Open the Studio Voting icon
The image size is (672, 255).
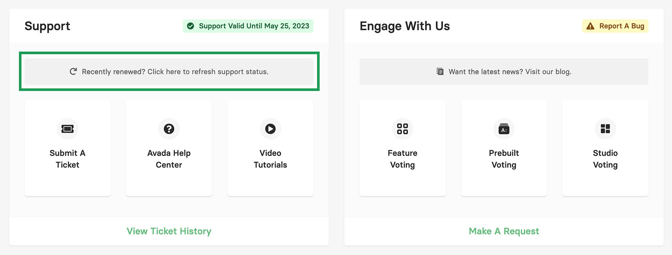pyautogui.click(x=605, y=129)
